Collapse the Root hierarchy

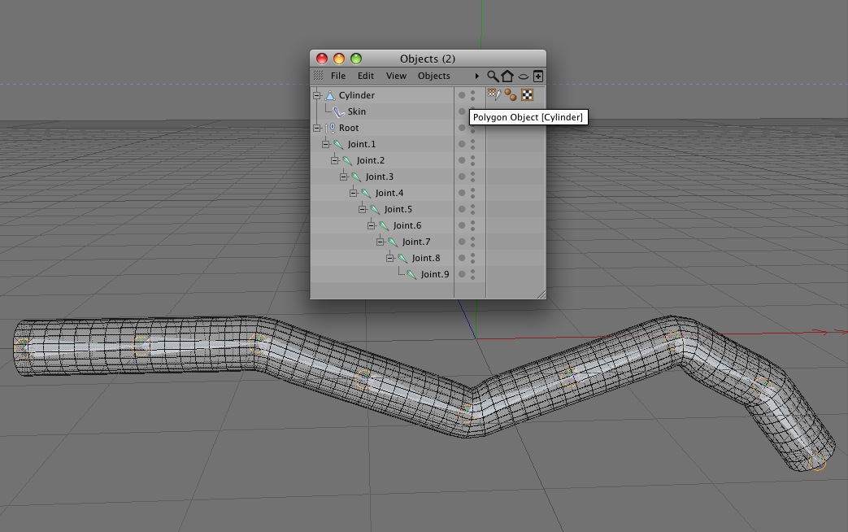pos(317,128)
